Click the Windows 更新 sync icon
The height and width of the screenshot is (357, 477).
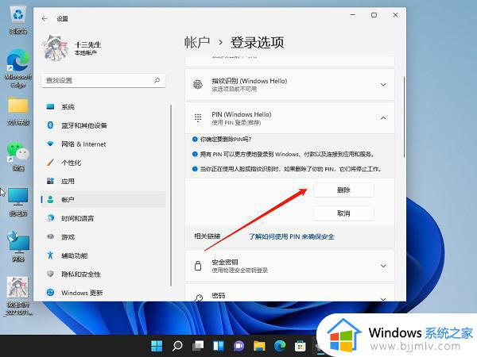coord(51,292)
